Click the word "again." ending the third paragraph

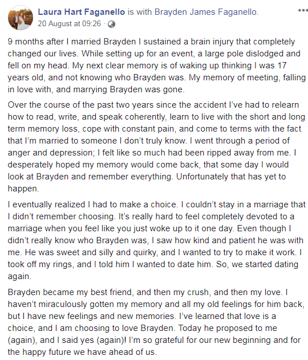19,276
